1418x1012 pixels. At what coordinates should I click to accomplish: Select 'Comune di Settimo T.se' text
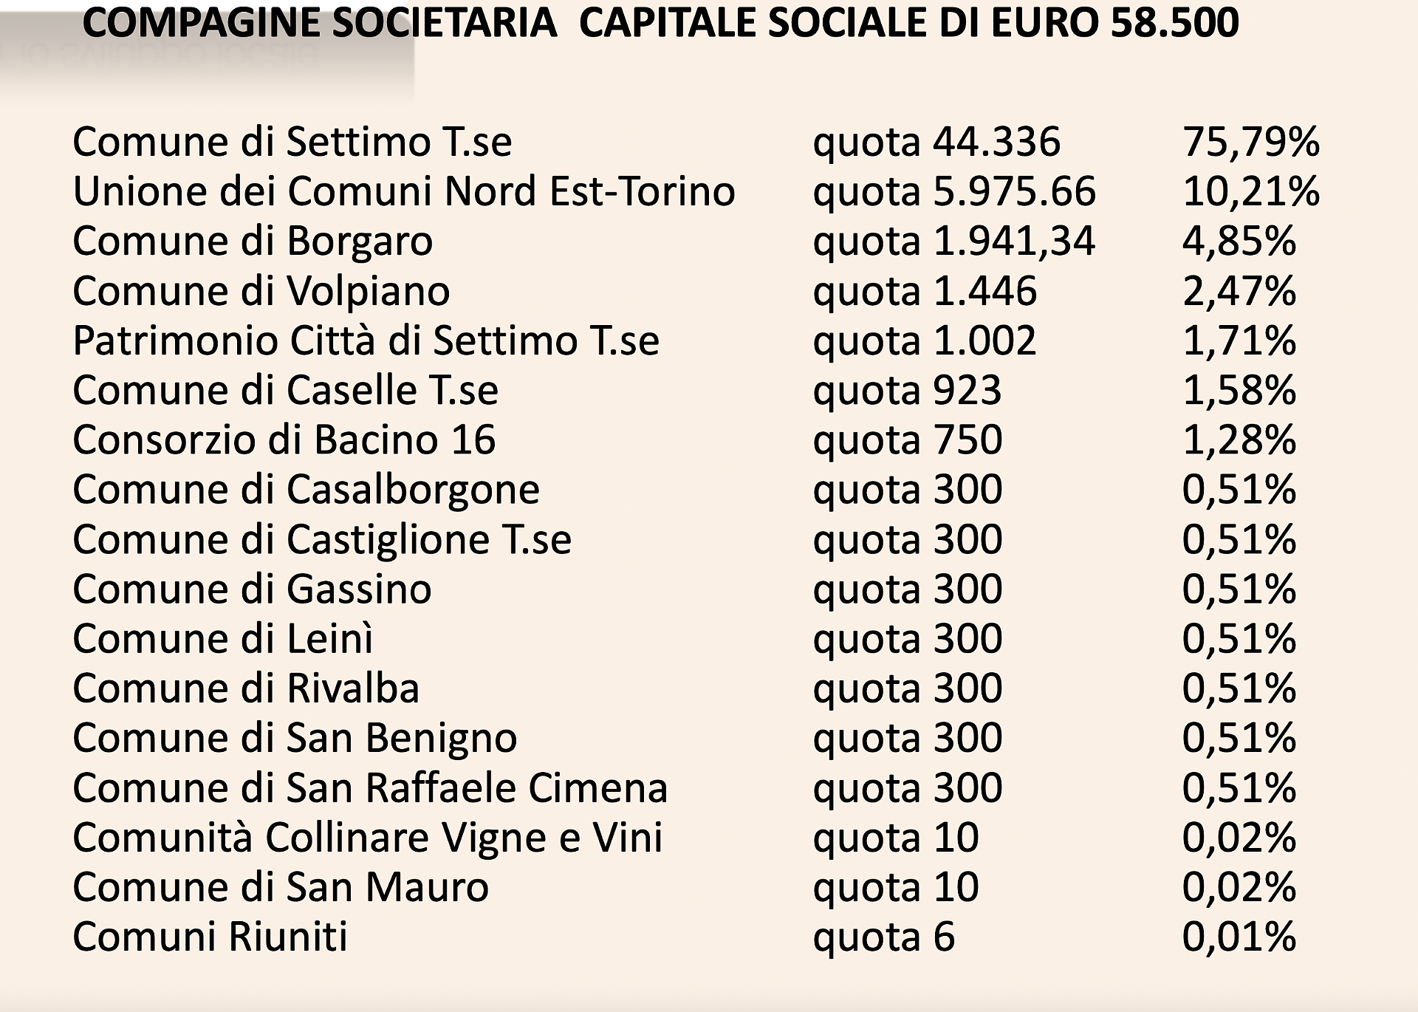292,142
